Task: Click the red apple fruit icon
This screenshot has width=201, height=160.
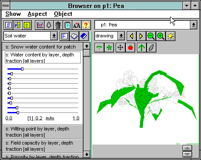Action: pos(130,48)
